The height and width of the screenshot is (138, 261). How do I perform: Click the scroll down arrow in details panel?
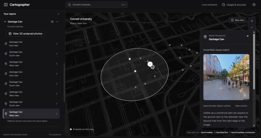coord(254,126)
